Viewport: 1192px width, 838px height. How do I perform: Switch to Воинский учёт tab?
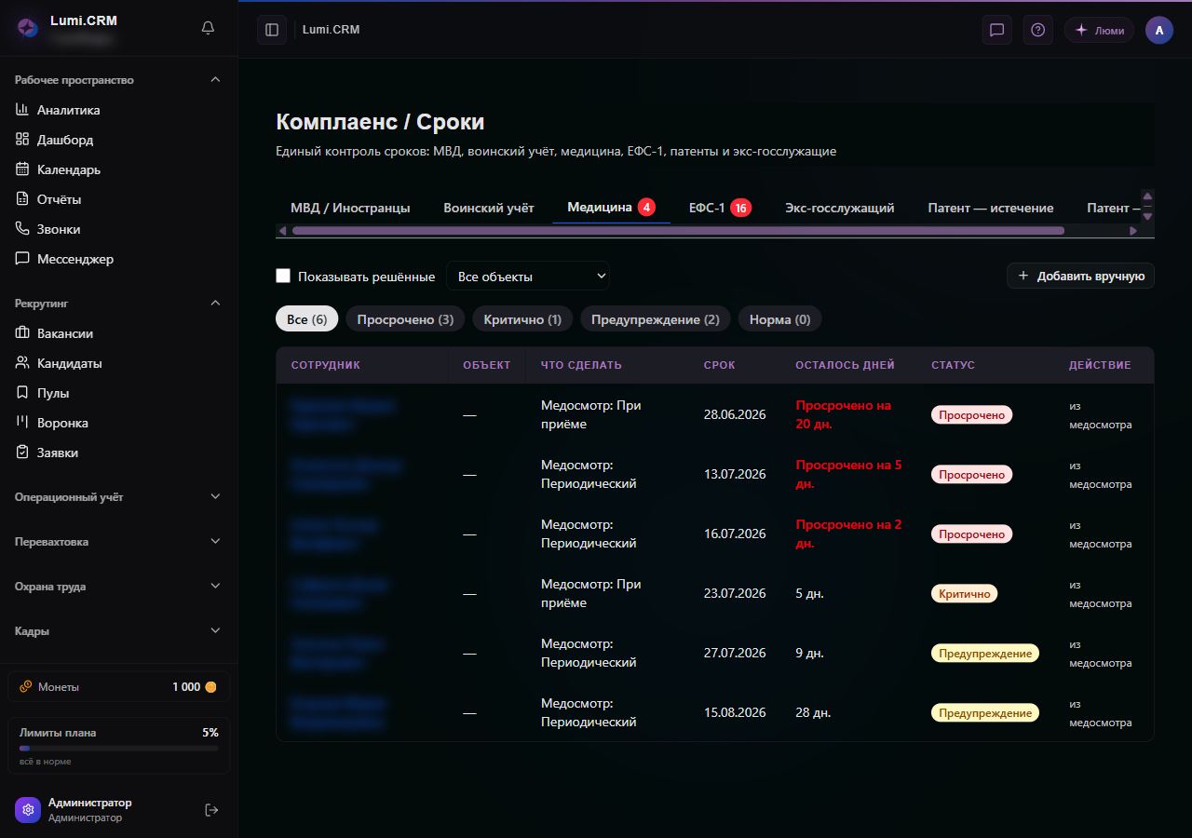489,208
